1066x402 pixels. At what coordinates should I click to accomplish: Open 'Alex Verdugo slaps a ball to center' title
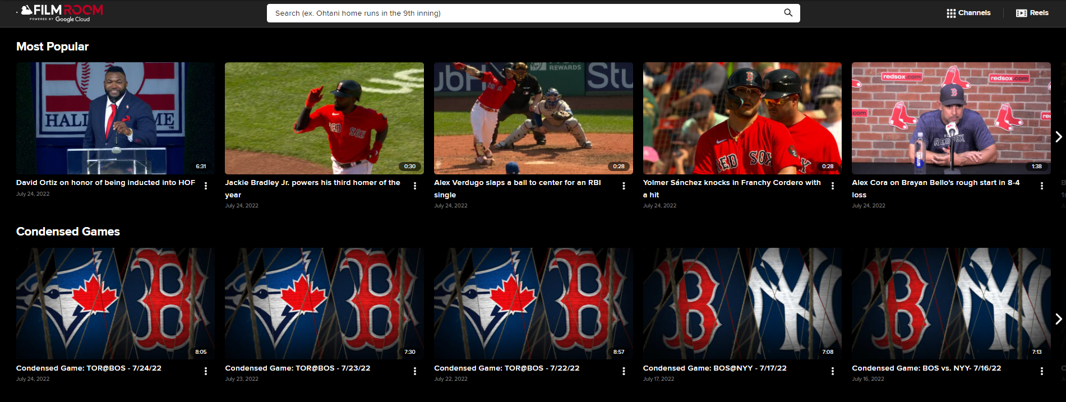pos(517,188)
